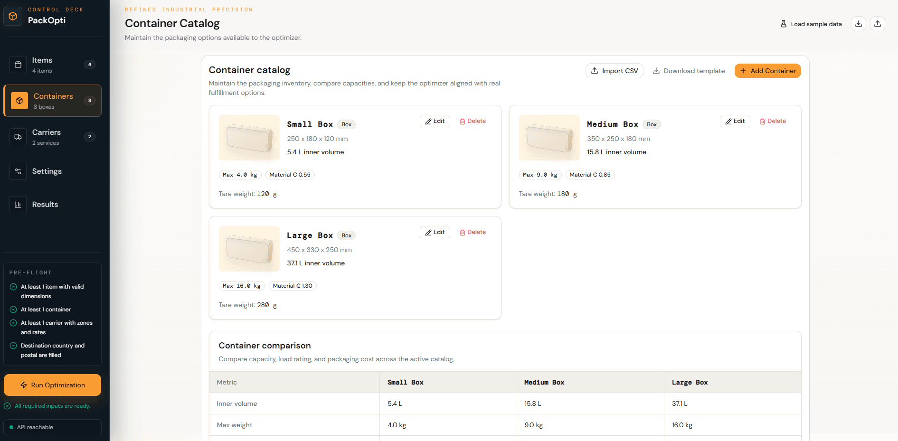The width and height of the screenshot is (898, 441).
Task: Open Settings from the sidebar
Action: (52, 171)
